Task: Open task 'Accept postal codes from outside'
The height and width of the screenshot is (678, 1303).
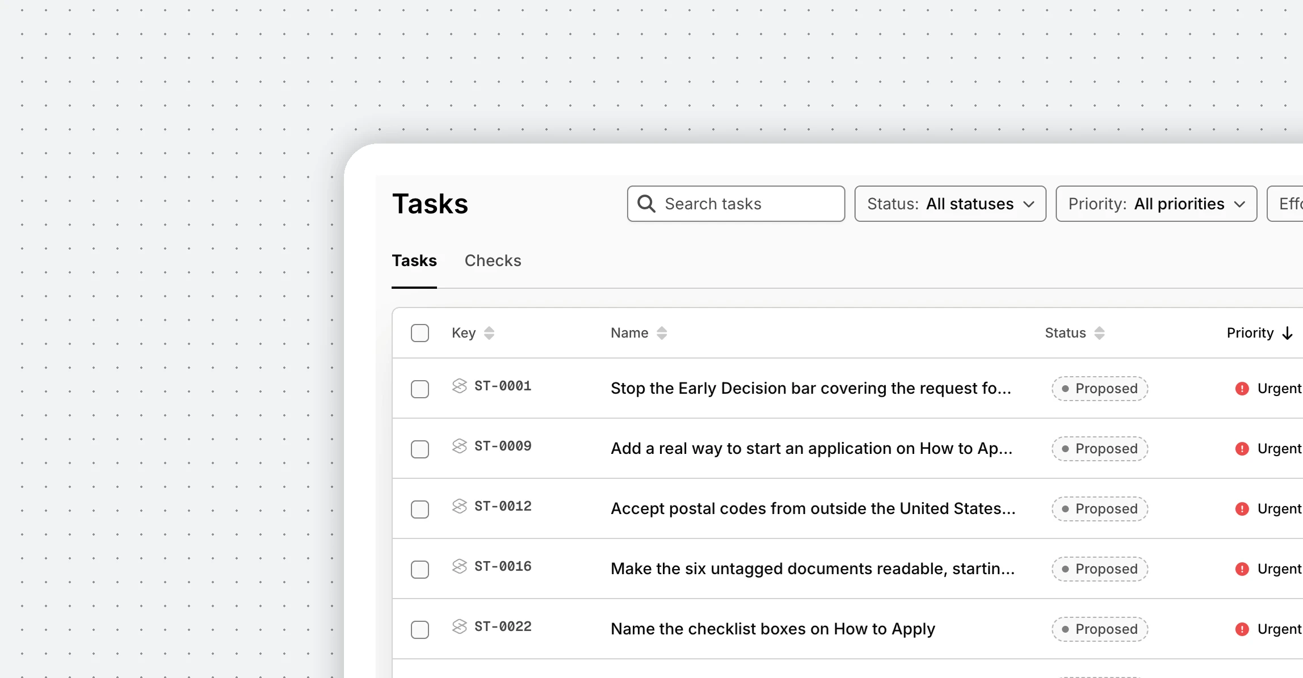Action: pos(813,509)
